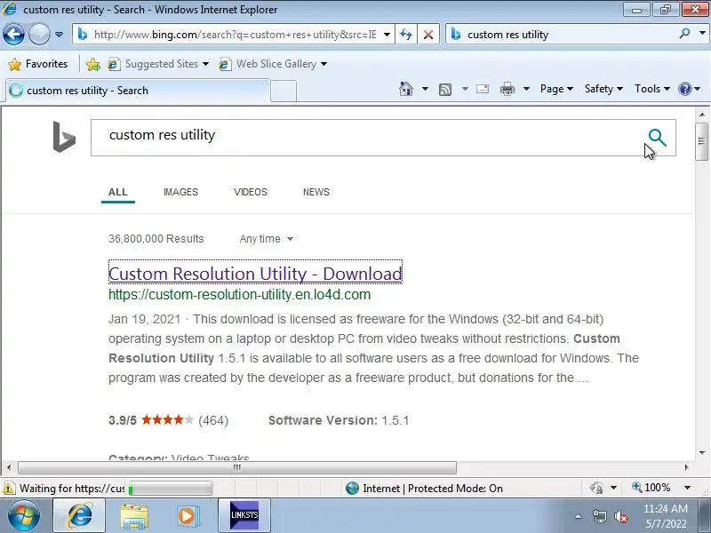Click the status bar warning icon
This screenshot has height=533, width=711.
(9, 489)
